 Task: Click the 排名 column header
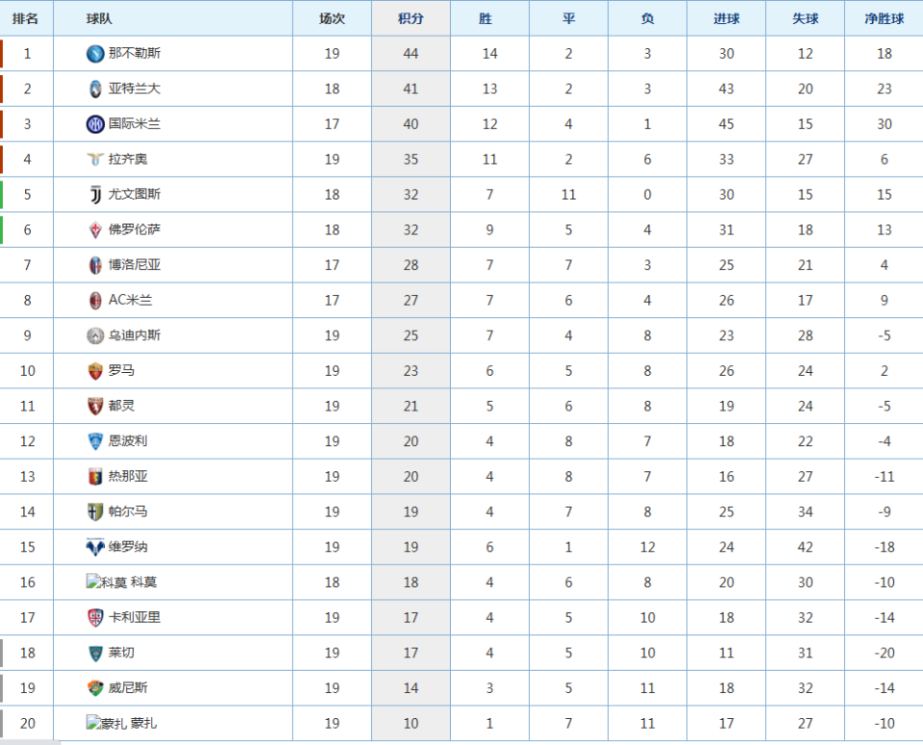(x=26, y=18)
